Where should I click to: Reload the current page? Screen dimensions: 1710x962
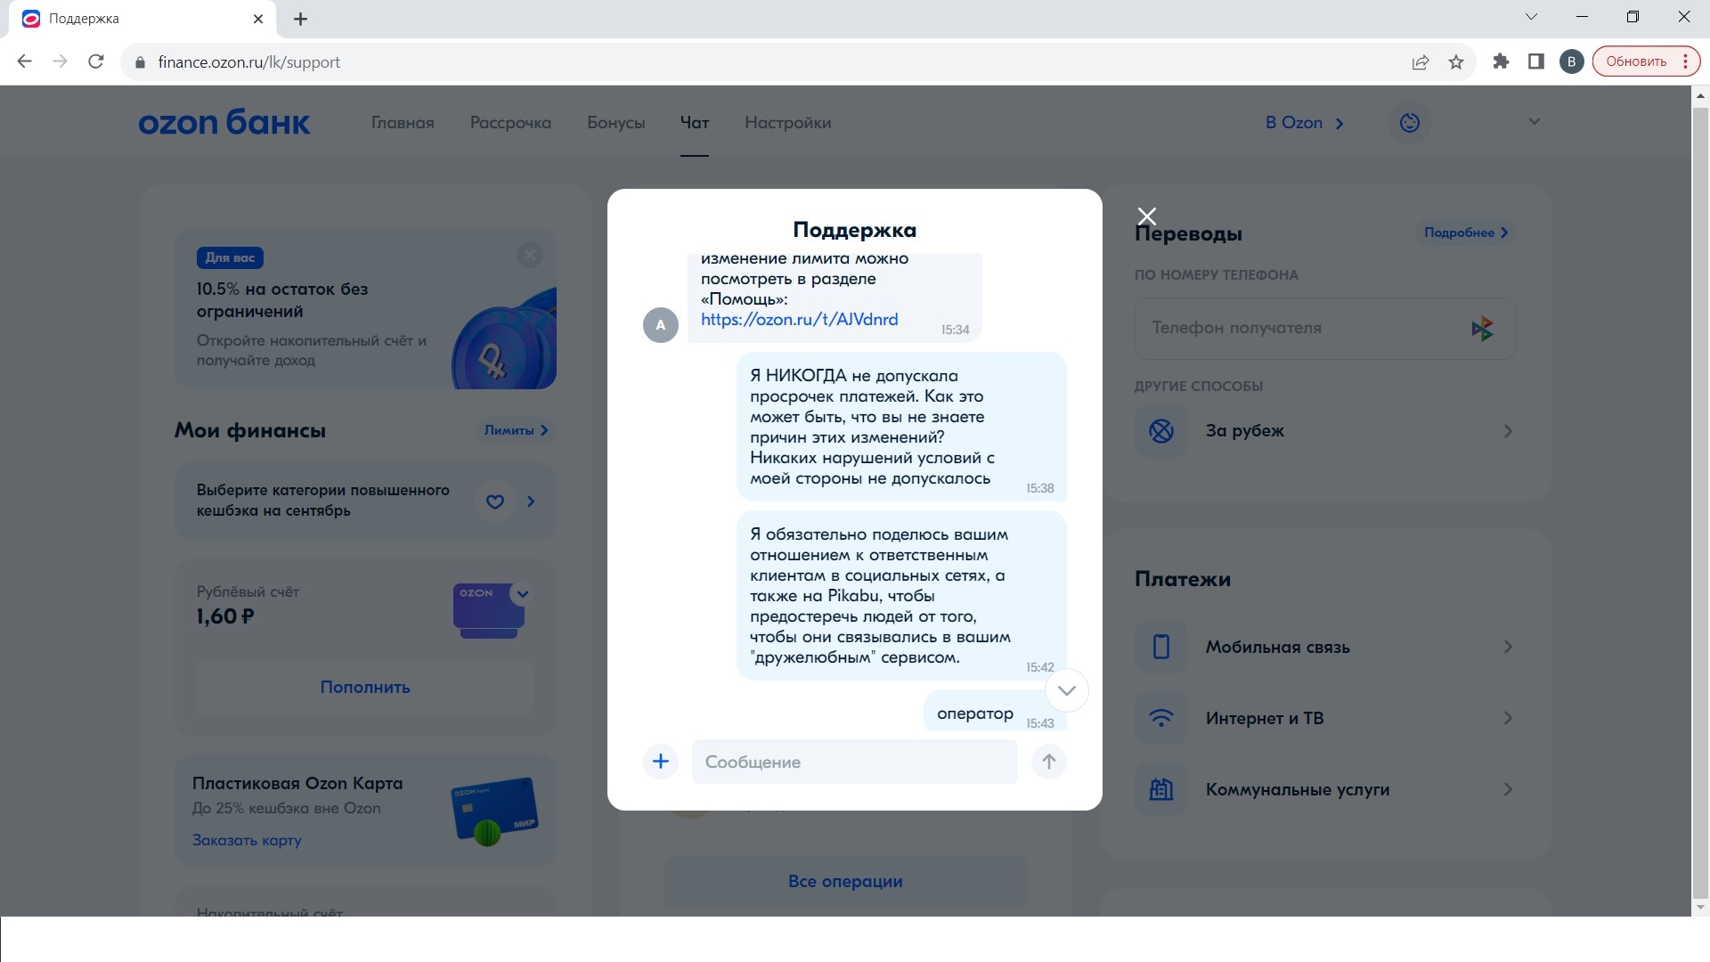pos(96,61)
